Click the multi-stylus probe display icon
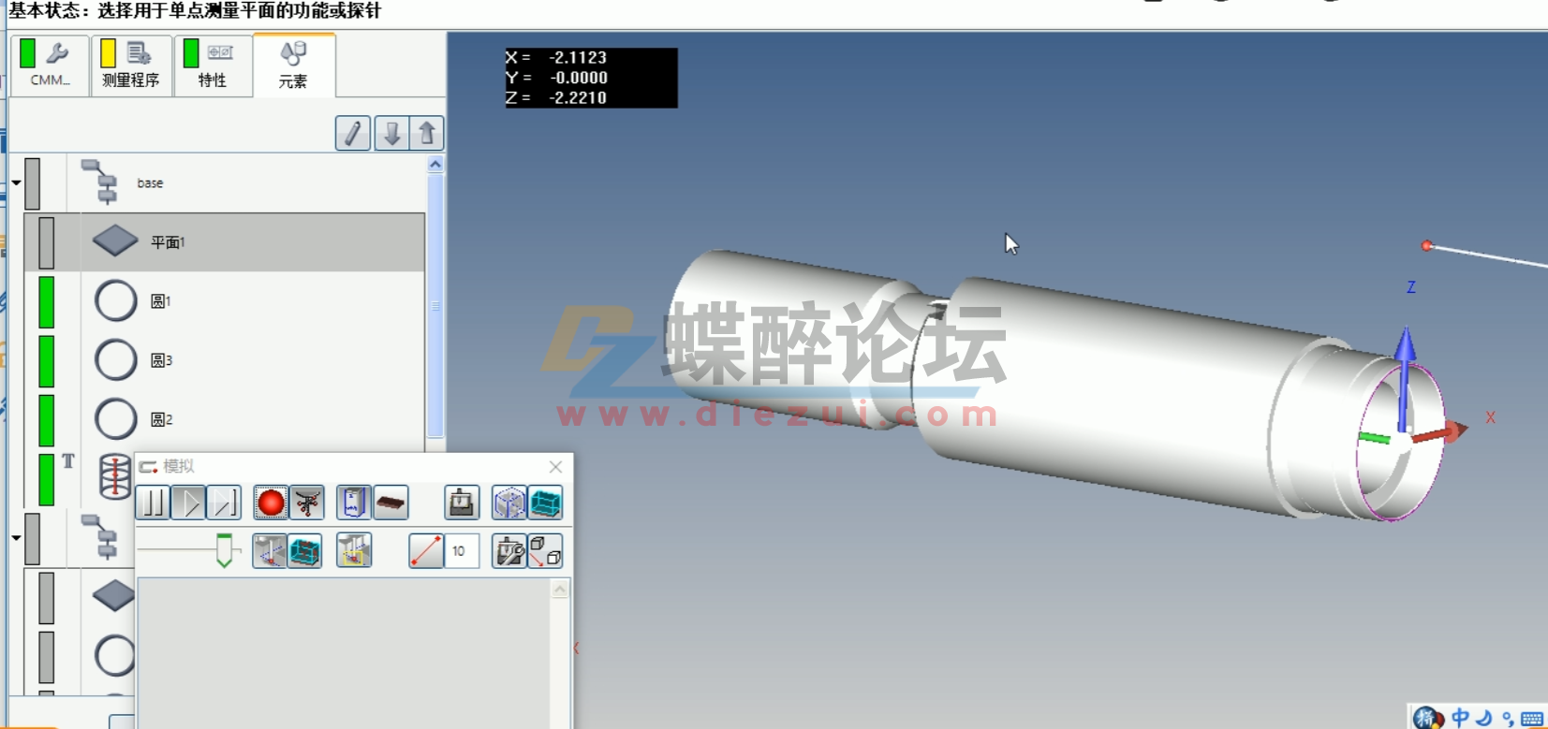 [307, 503]
